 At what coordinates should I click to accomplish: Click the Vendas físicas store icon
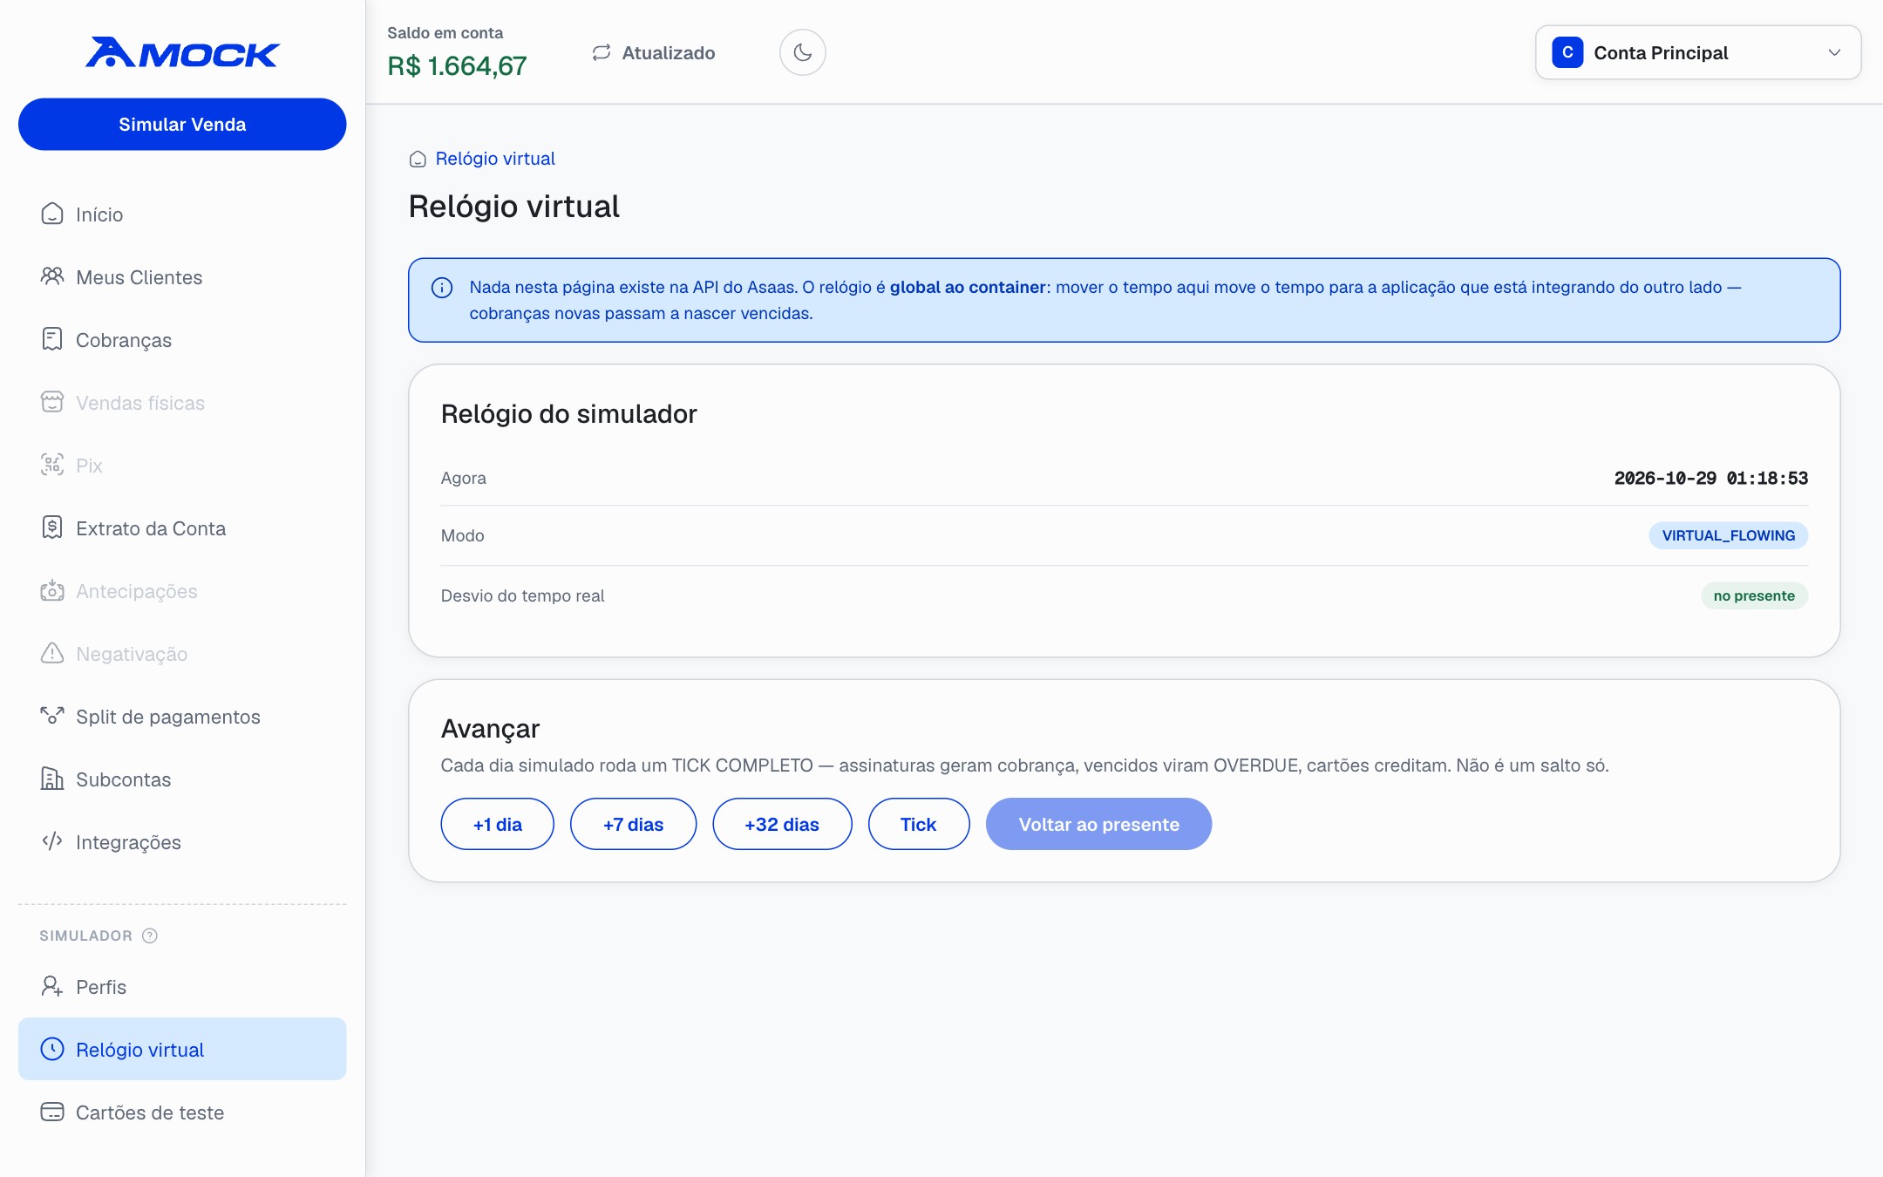52,402
